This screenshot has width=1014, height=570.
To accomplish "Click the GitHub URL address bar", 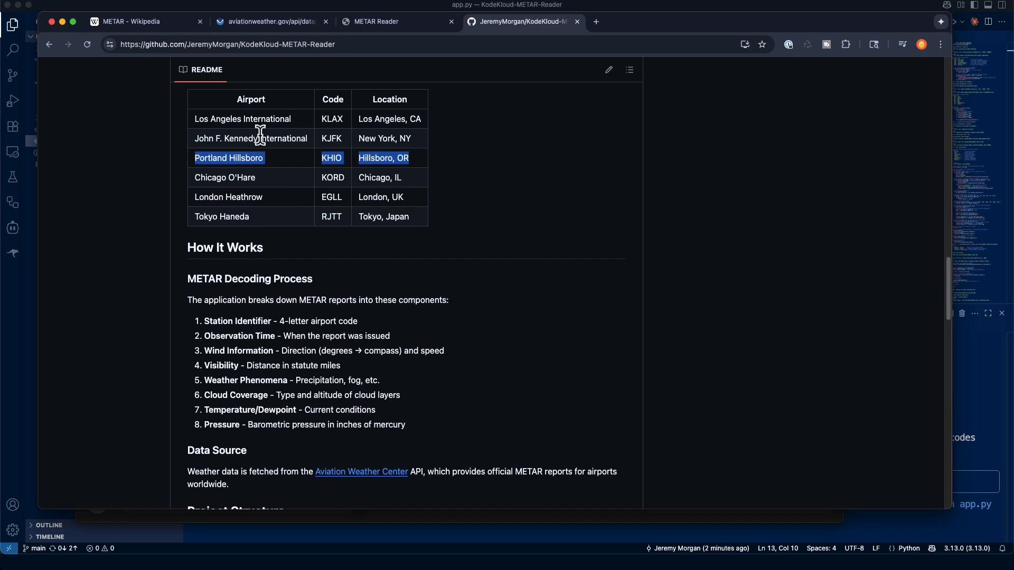I will [422, 44].
